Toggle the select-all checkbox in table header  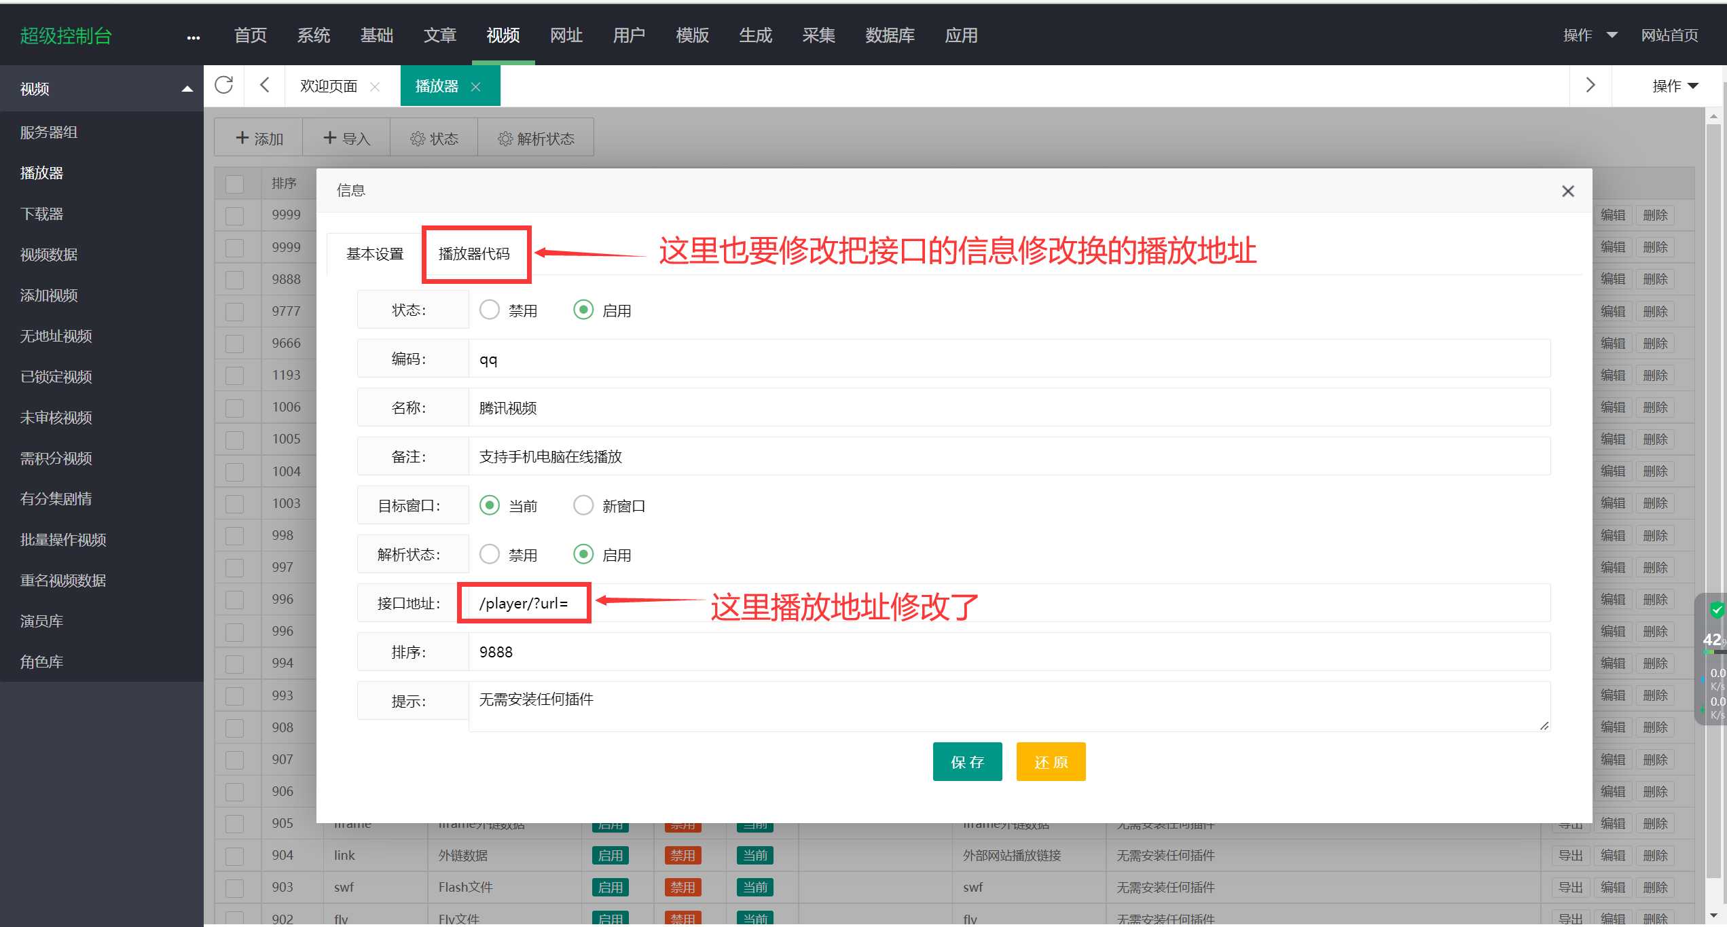(234, 183)
